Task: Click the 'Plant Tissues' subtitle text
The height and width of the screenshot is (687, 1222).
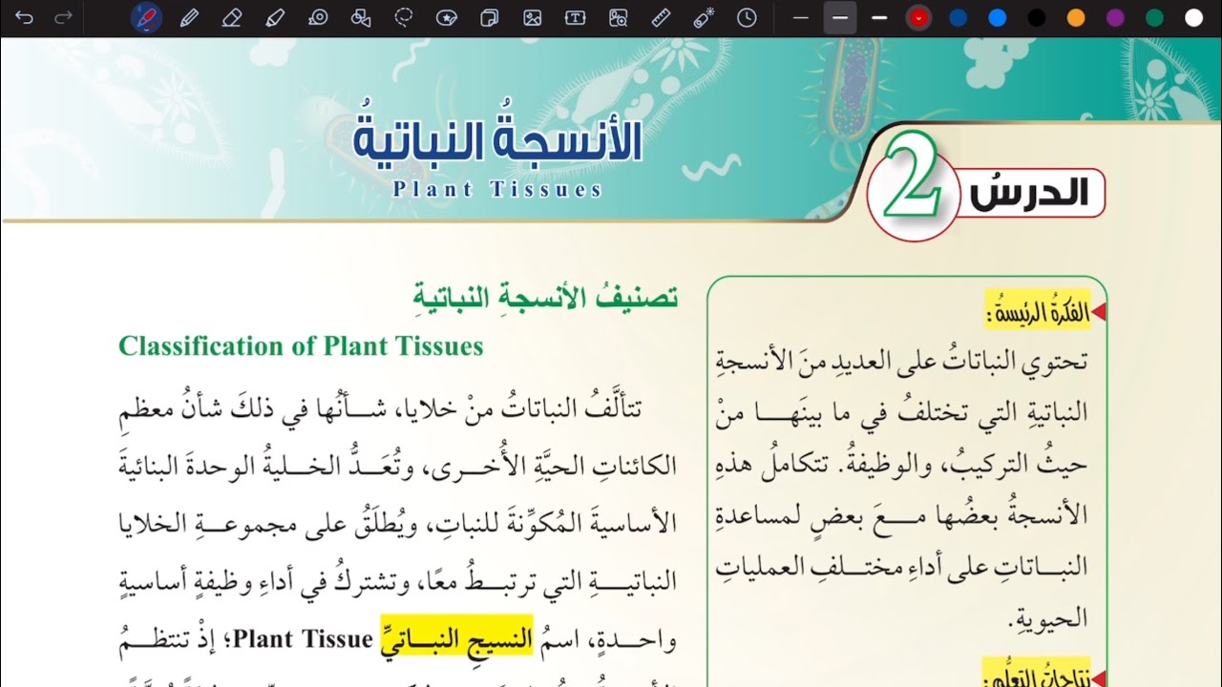Action: coord(497,189)
